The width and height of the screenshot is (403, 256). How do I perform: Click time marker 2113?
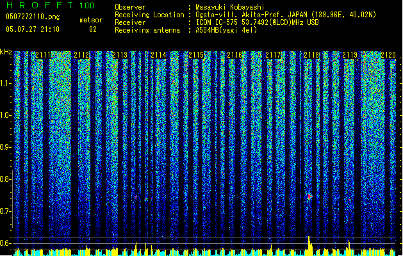tap(120, 55)
